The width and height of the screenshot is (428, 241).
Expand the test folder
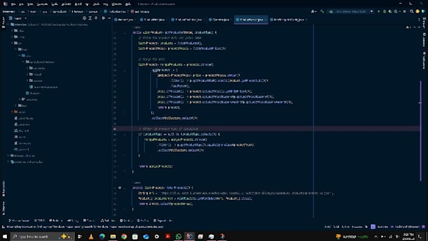(x=16, y=105)
